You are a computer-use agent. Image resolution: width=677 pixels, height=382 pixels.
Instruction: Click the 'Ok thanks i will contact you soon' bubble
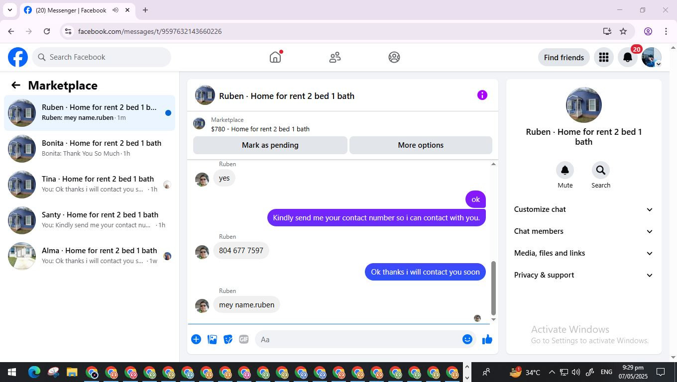tap(425, 272)
